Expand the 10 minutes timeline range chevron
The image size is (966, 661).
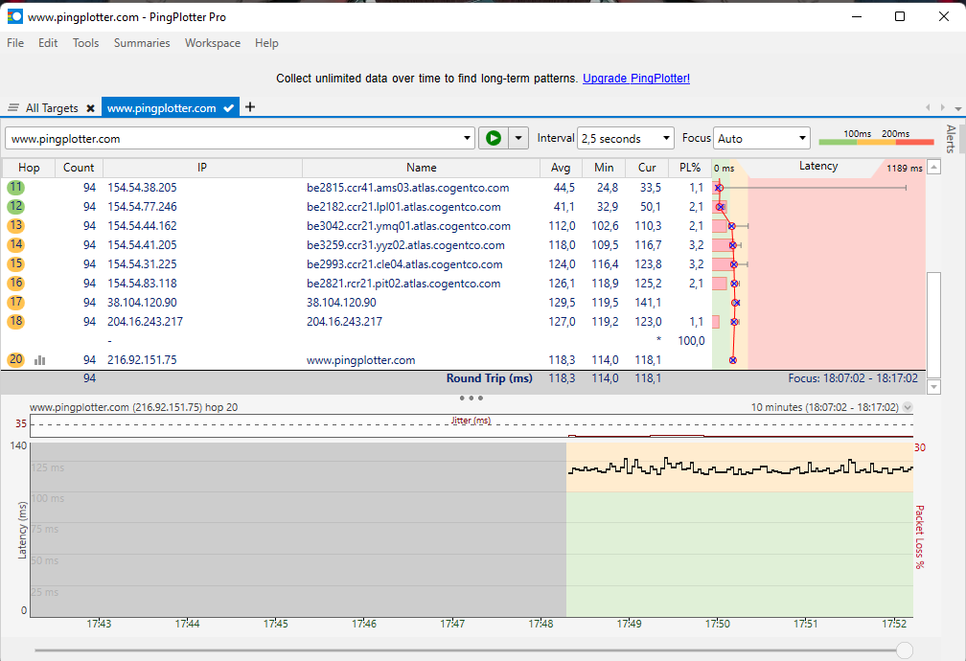coord(908,407)
